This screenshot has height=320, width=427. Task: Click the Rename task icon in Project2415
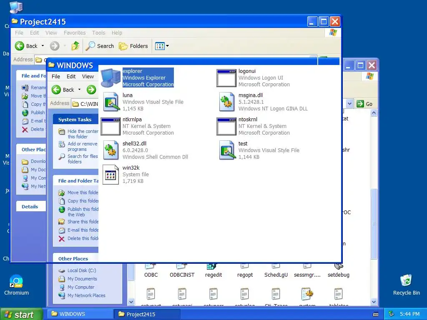[25, 87]
